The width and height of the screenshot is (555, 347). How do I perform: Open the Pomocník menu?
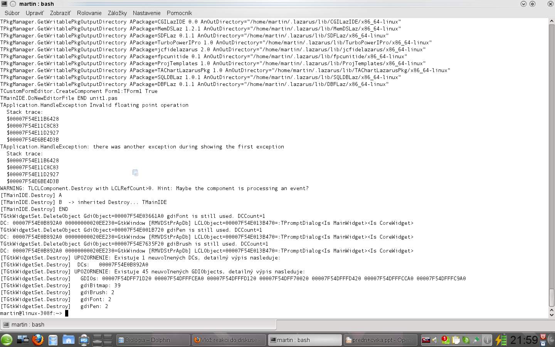click(x=179, y=13)
